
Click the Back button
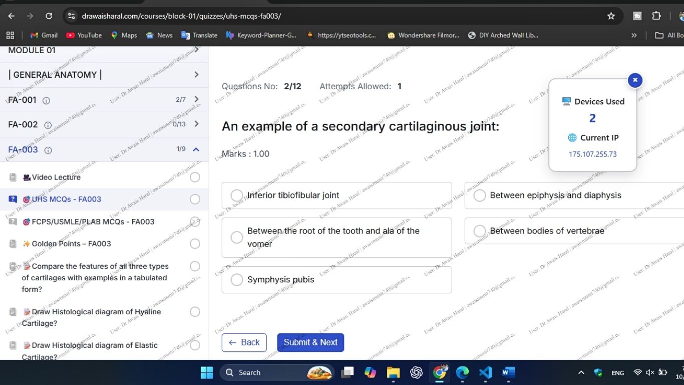point(244,342)
